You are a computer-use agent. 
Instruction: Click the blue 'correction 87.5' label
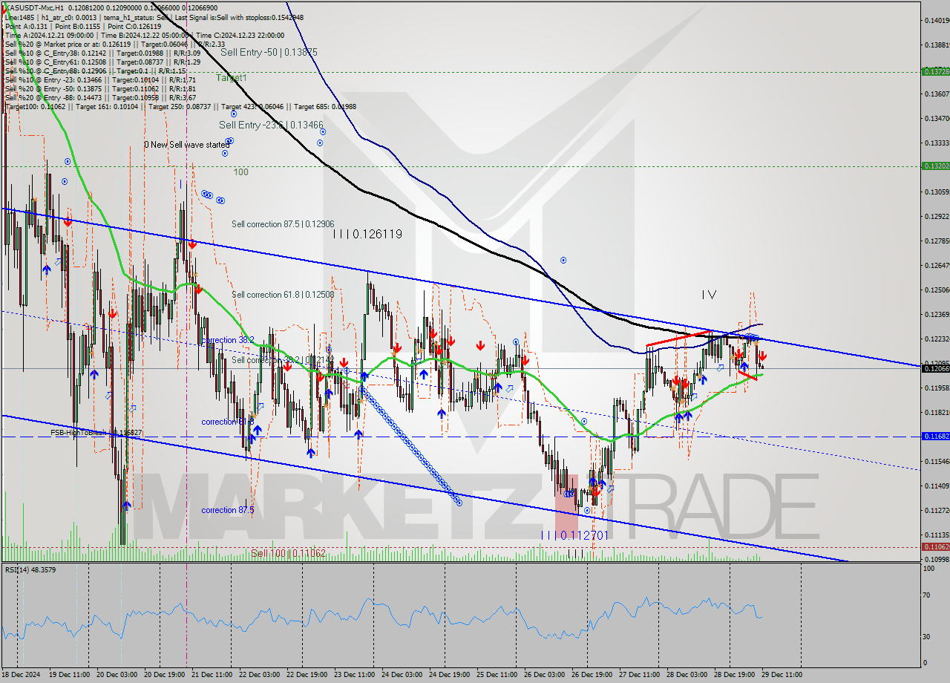coord(228,510)
